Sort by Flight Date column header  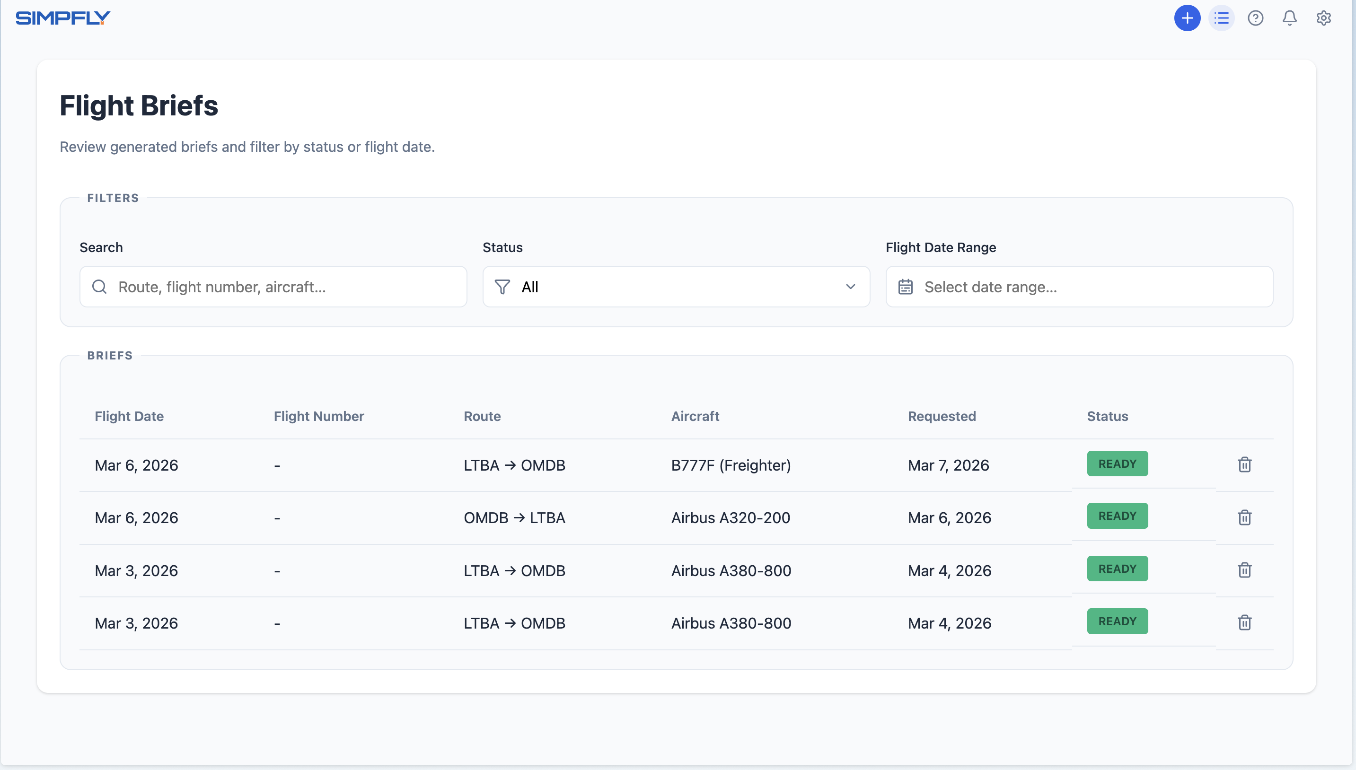click(129, 416)
